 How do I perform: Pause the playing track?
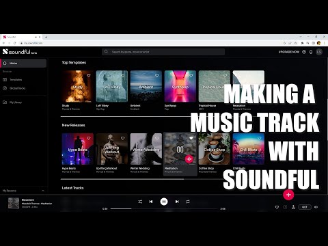tap(164, 202)
